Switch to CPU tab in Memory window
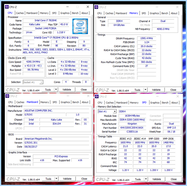 pos(99,13)
